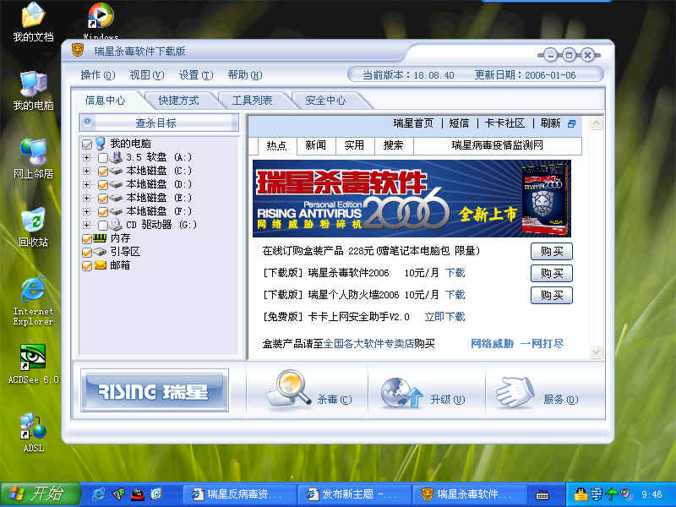Select ACDSee 6.0 desktop shortcut
This screenshot has width=676, height=507.
(33, 364)
